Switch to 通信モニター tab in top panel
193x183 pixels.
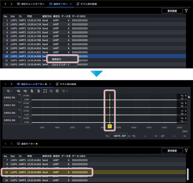(x=58, y=4)
